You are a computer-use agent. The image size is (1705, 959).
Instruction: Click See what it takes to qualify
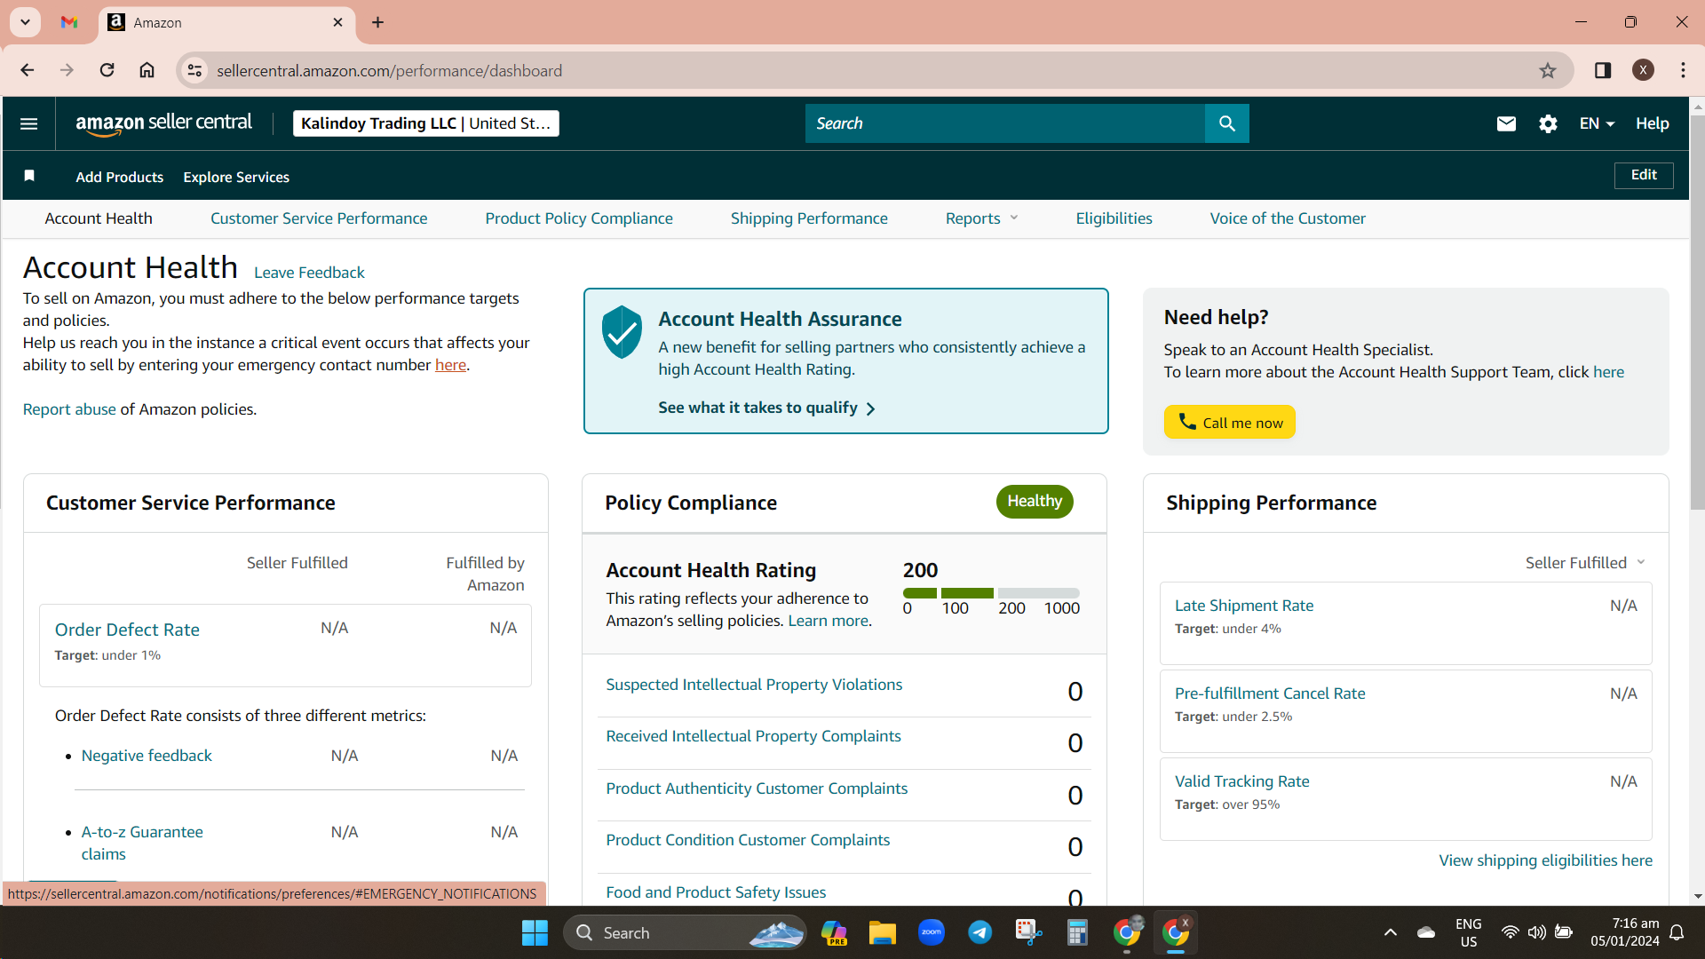click(x=766, y=408)
